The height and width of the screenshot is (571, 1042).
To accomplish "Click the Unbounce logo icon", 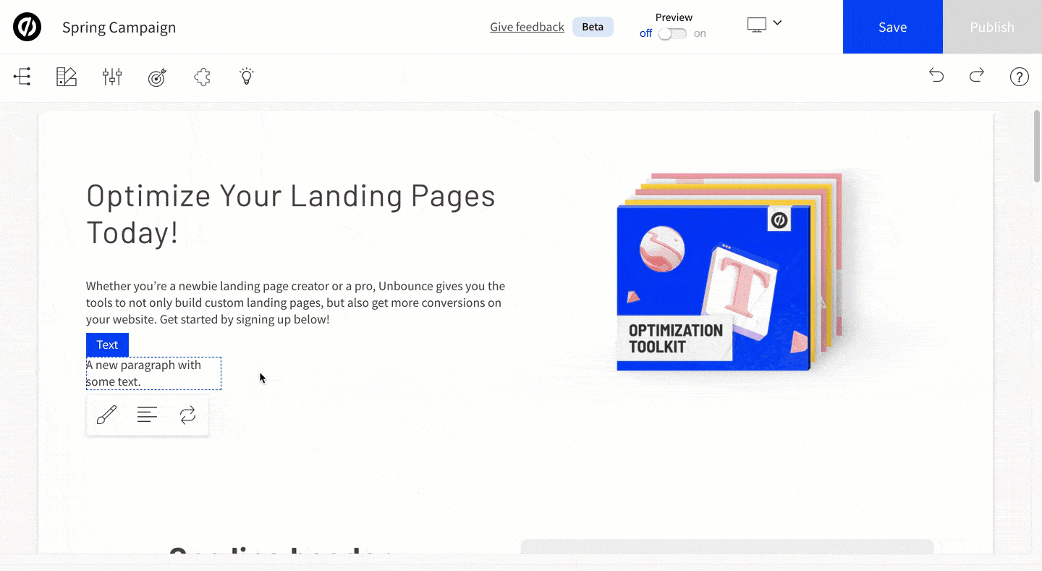I will (27, 27).
